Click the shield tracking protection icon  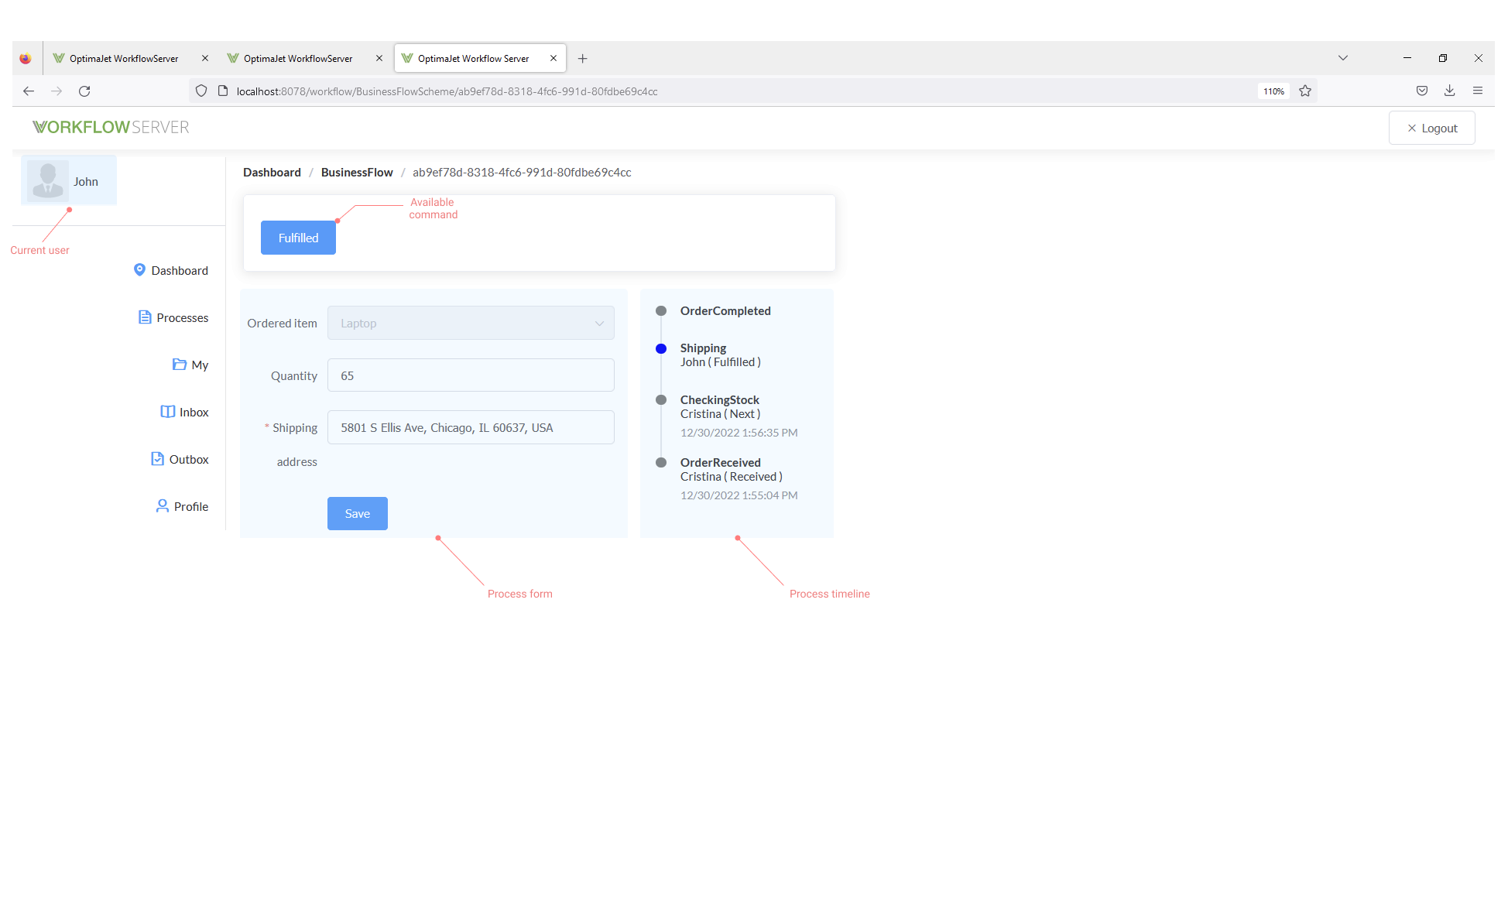(201, 91)
